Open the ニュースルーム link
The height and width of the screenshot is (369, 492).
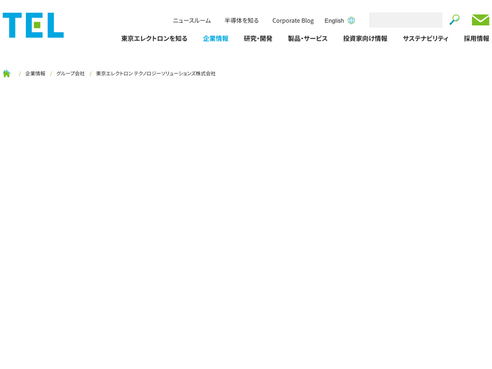(x=191, y=20)
